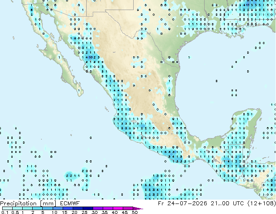Select the "[mm]" unit label
The width and height of the screenshot is (276, 214).
(48, 204)
